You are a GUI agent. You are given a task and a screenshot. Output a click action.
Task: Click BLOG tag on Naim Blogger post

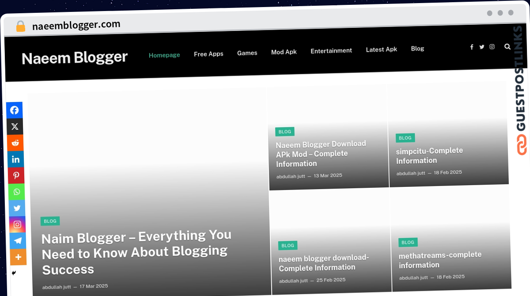click(x=50, y=221)
